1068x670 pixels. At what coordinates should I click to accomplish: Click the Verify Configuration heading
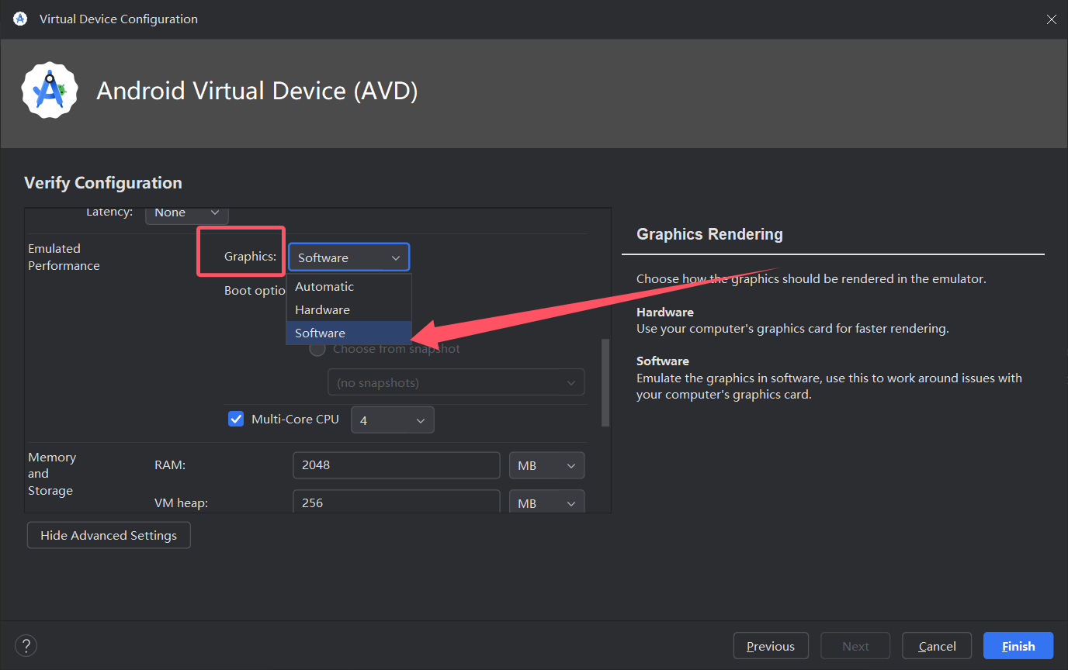(103, 183)
